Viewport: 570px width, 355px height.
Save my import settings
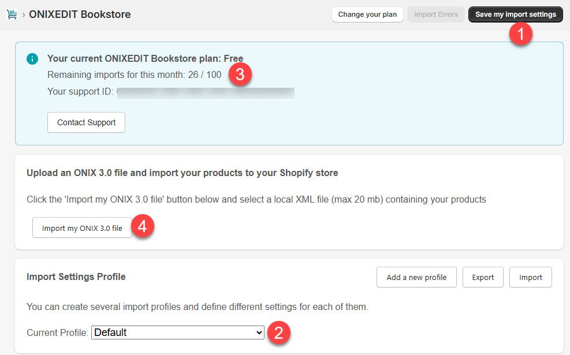516,14
